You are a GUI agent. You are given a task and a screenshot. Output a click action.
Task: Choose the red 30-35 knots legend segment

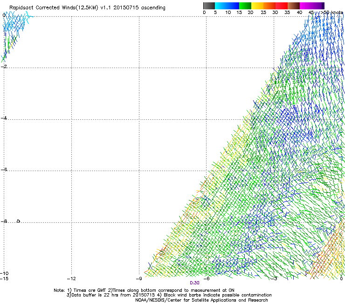tap(282, 6)
